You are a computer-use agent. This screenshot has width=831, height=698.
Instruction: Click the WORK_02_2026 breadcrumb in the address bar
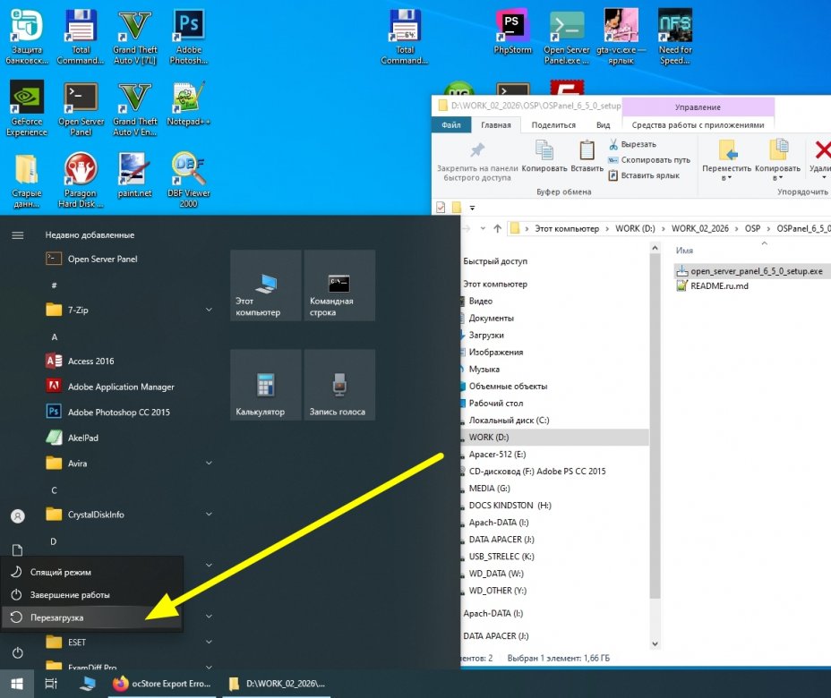pos(699,228)
